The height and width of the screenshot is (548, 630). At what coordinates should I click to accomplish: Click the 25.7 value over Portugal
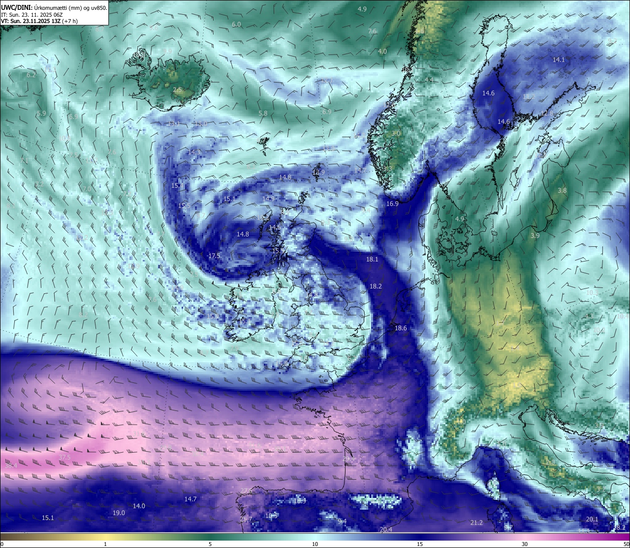point(246,519)
